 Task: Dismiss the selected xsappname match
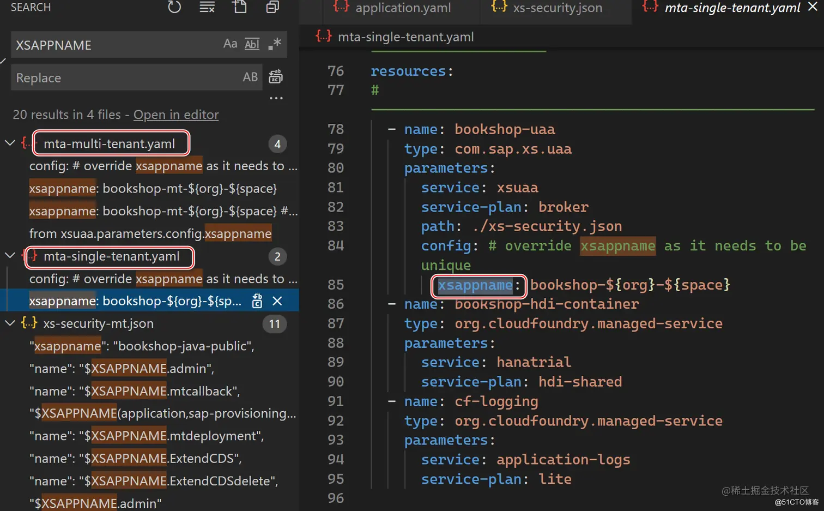click(277, 301)
